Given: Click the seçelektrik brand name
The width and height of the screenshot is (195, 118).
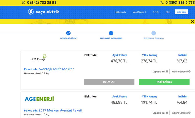Looking at the screenshot, I should click(x=47, y=12).
